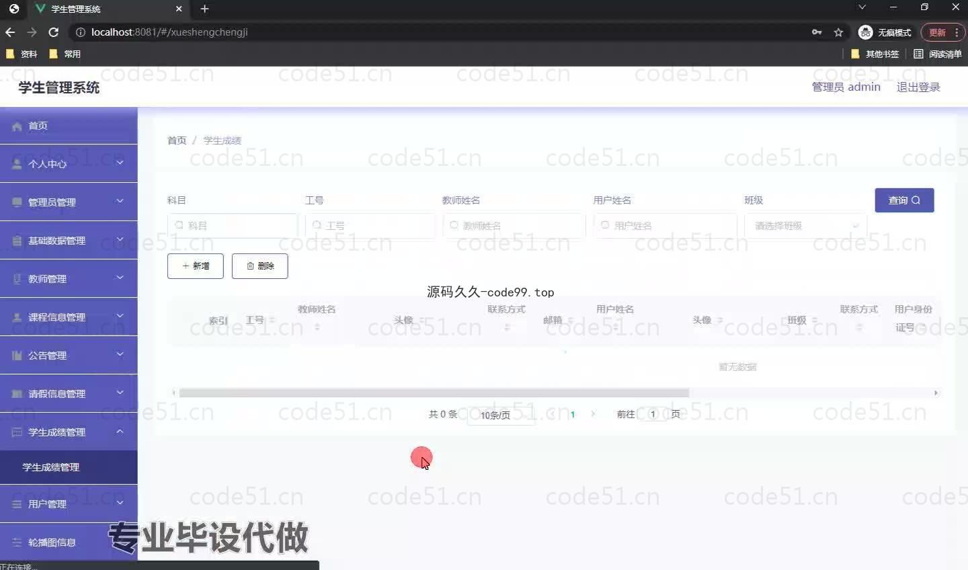The width and height of the screenshot is (968, 570).
Task: Click the 新增 add button
Action: [196, 266]
